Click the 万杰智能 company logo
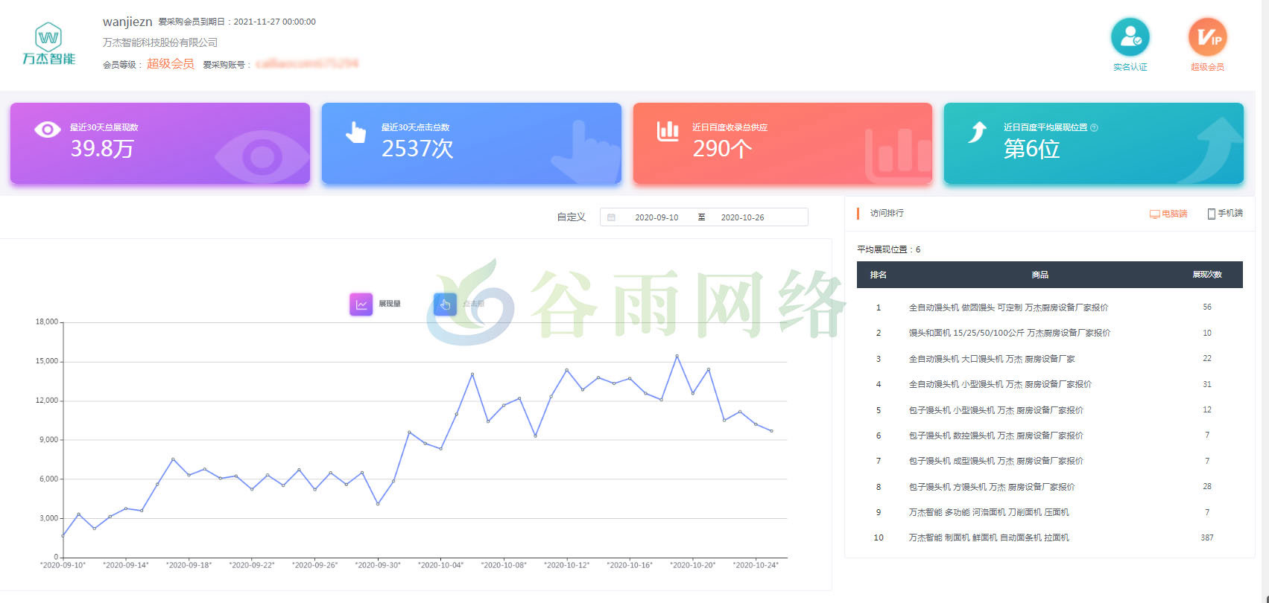1269x603 pixels. (x=48, y=44)
